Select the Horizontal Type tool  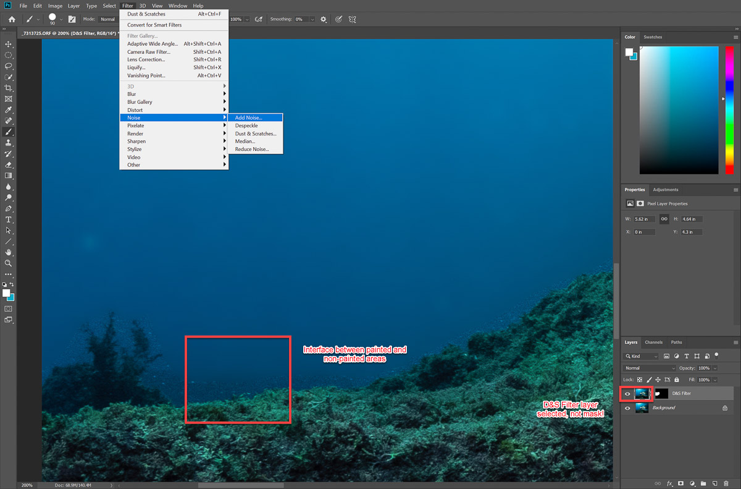(x=9, y=219)
